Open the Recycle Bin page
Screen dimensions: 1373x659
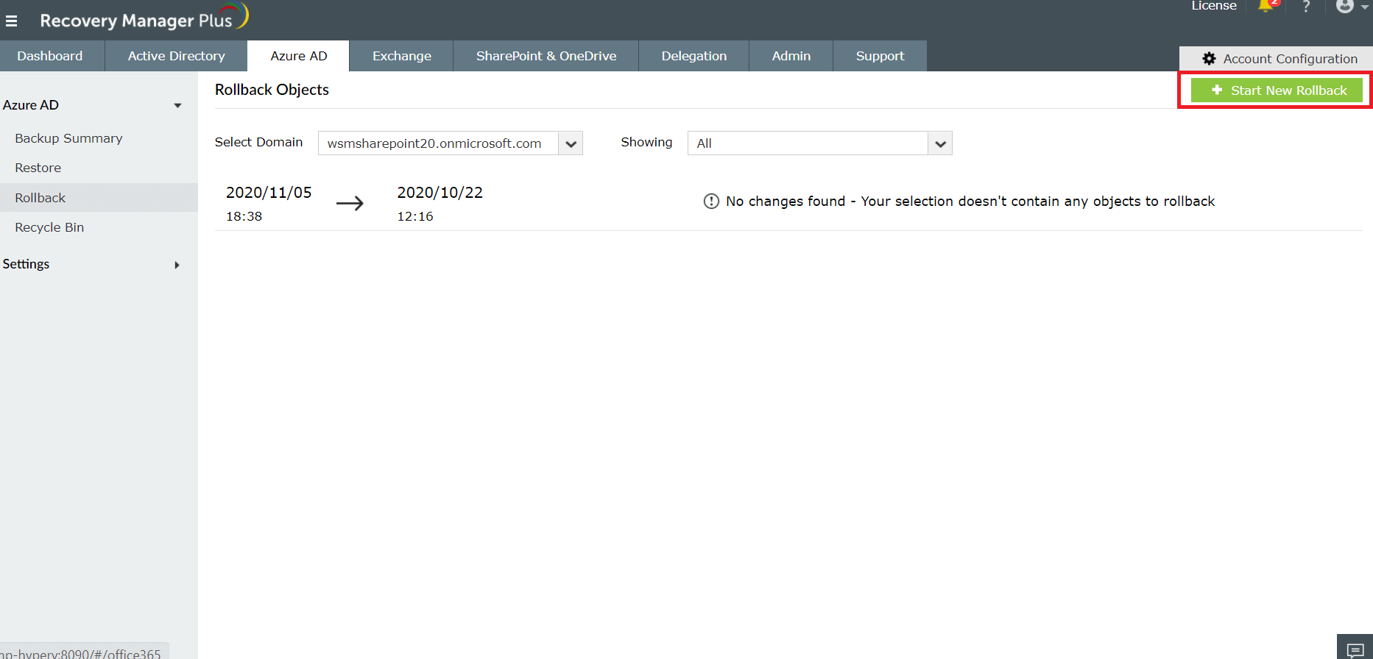(49, 227)
